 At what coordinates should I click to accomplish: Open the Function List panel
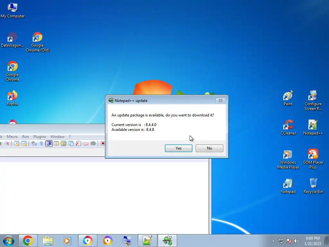78,143
